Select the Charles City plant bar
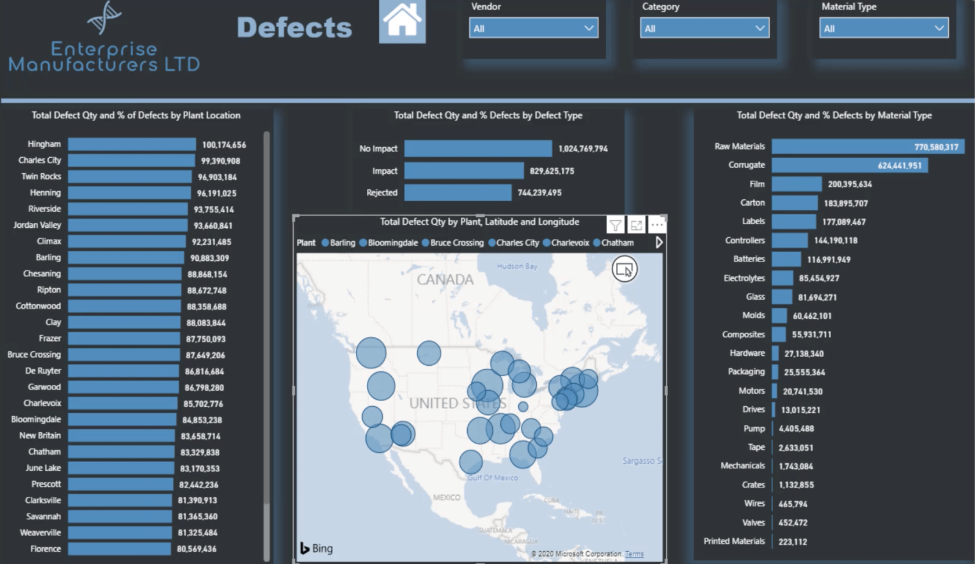This screenshot has height=564, width=975. coord(131,161)
